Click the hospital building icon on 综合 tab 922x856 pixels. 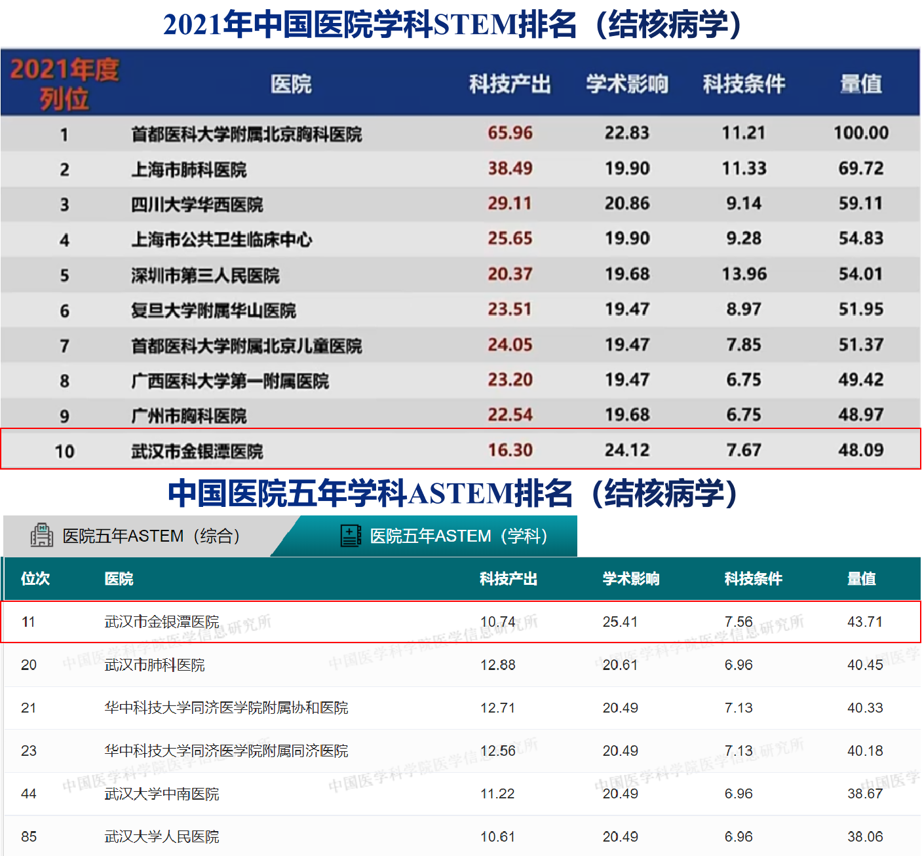[x=42, y=535]
